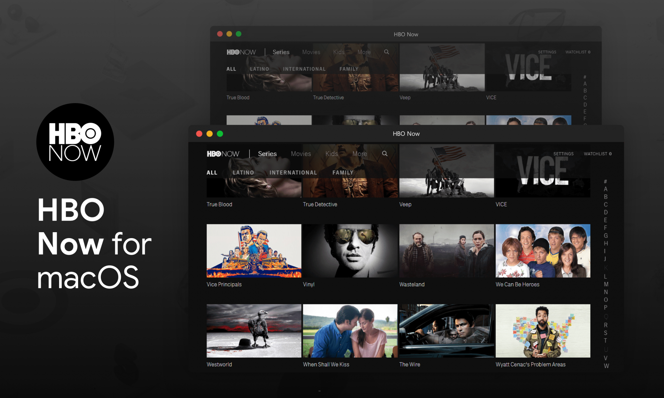664x398 pixels.
Task: Click Wyatt Cenac's Problem Areas title
Action: 531,364
